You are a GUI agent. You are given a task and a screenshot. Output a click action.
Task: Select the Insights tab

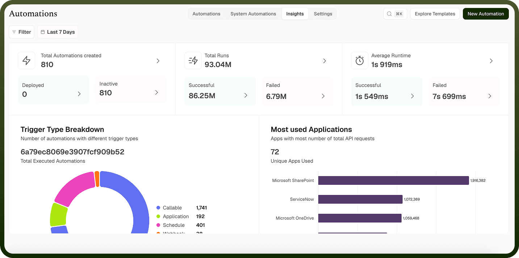[x=295, y=14]
